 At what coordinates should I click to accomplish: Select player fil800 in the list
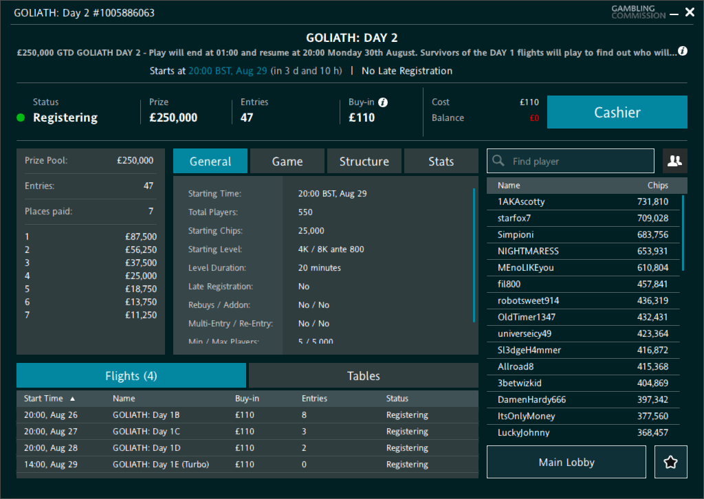[583, 284]
